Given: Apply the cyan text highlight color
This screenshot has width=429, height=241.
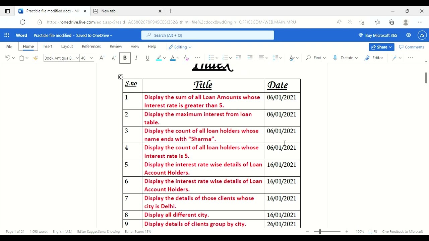Looking at the screenshot, I should click(159, 58).
